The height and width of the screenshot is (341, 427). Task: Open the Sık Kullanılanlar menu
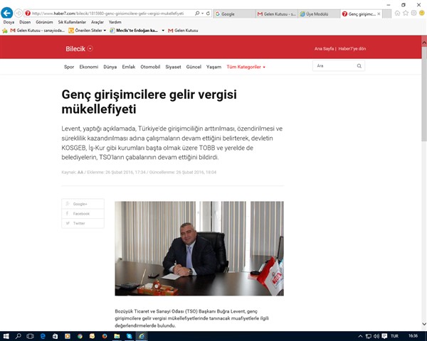pos(72,22)
